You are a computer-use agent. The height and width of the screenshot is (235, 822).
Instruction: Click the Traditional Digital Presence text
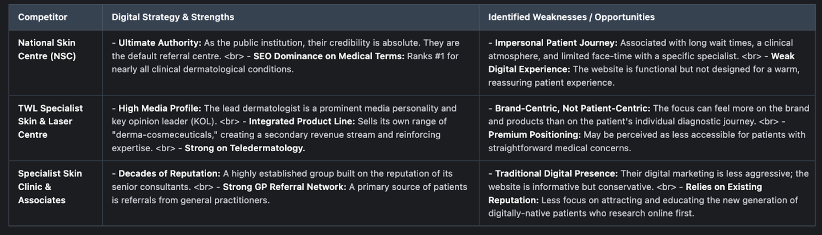click(x=556, y=174)
